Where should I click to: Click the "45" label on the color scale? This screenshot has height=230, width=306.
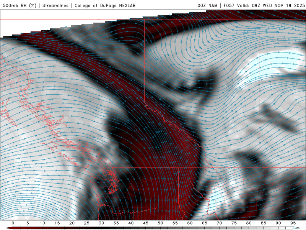click(146, 223)
